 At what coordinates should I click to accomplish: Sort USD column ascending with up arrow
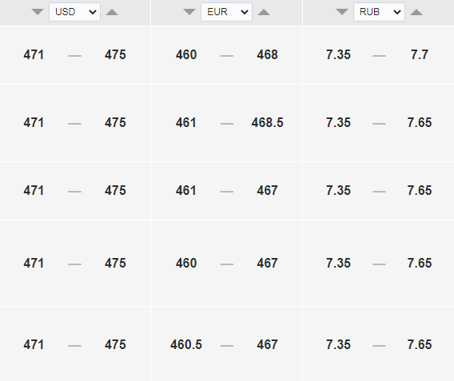(x=112, y=12)
